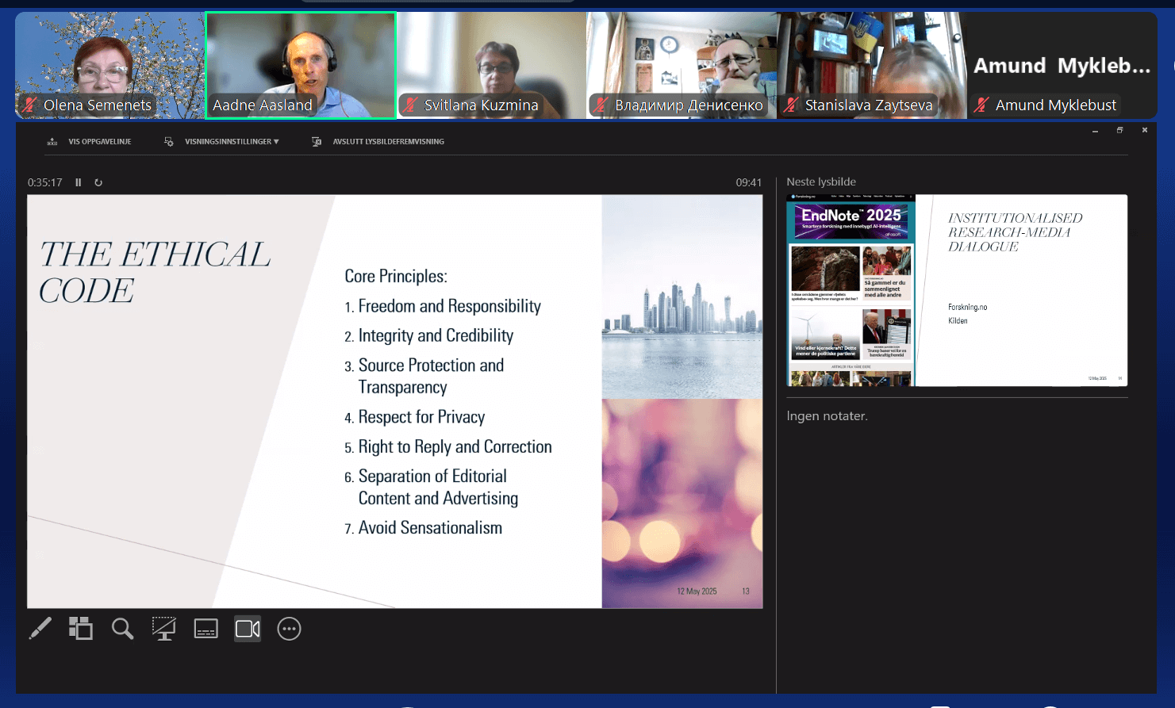Open the see all slides grid
The height and width of the screenshot is (708, 1175).
click(x=80, y=629)
